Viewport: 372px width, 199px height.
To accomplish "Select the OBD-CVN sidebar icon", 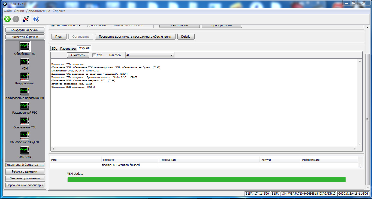I will (x=25, y=150).
